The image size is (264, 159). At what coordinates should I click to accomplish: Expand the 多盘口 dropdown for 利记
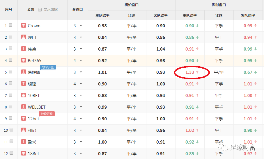[x=81, y=130]
